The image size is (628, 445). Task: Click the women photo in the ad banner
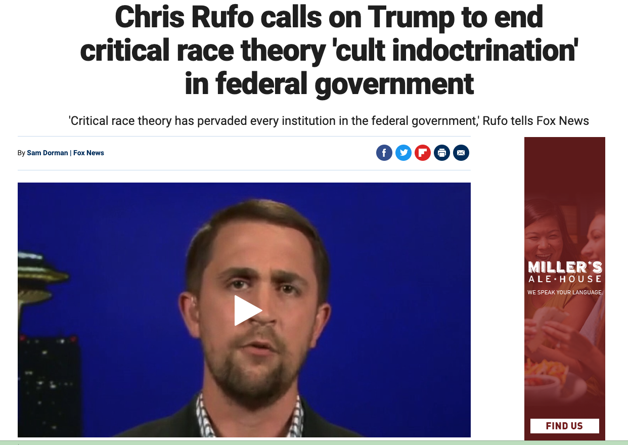click(565, 228)
